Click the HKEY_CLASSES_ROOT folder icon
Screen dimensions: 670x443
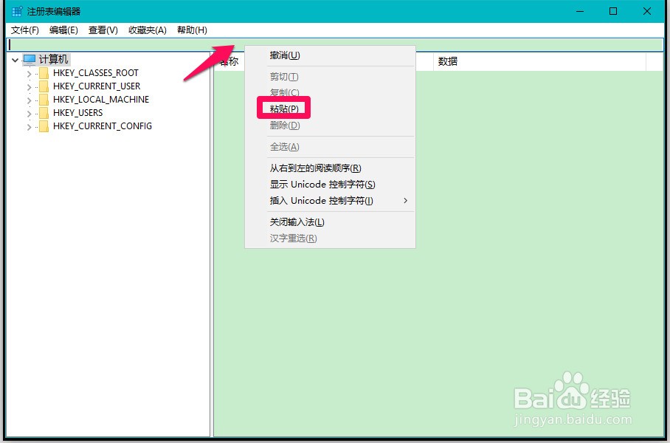tap(44, 73)
